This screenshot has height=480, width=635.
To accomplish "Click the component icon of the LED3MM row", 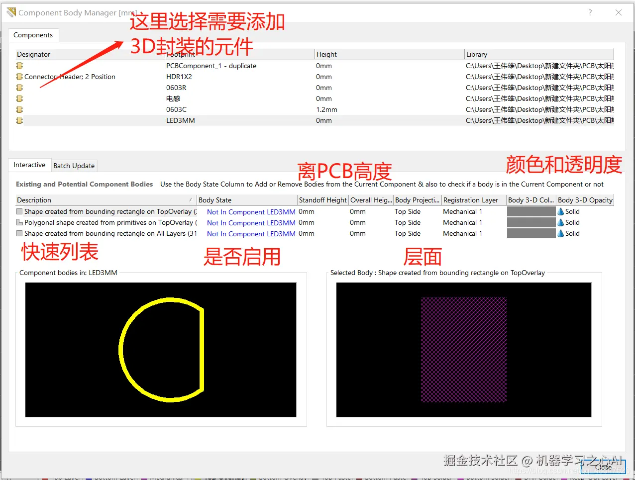I will [x=19, y=120].
